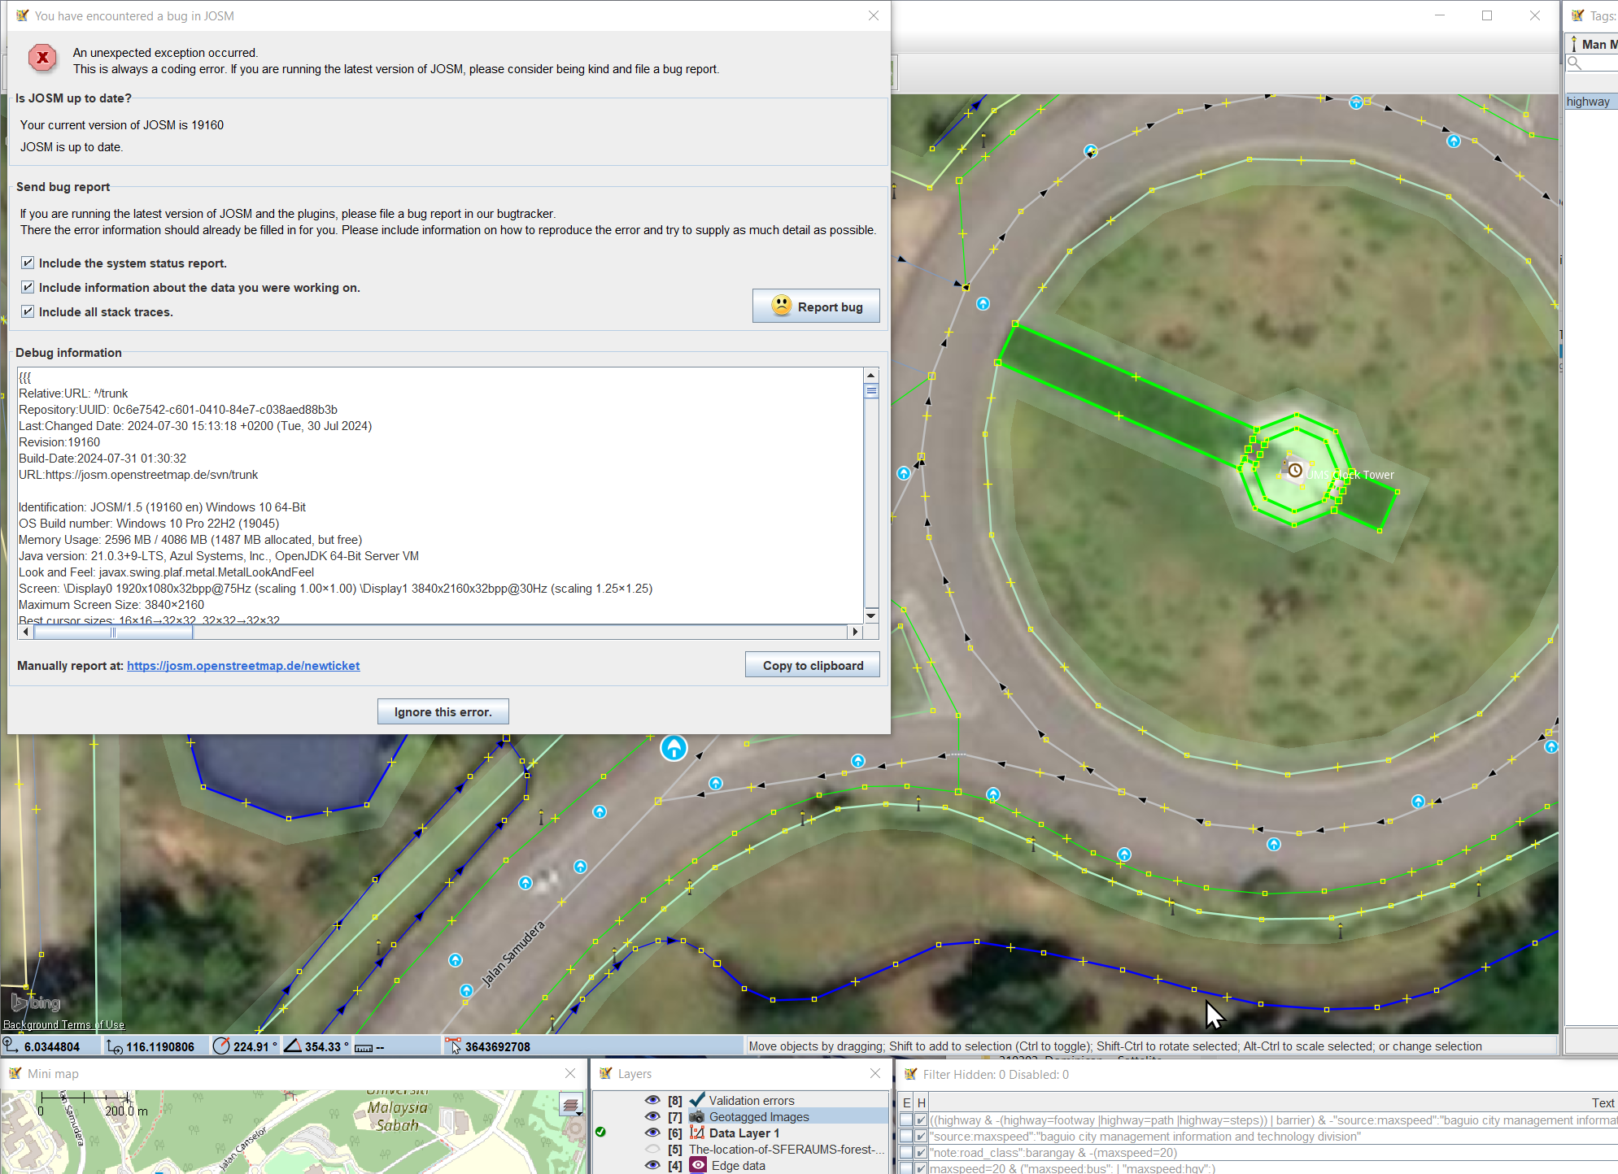Screen dimensions: 1618x1174
Task: Click the latitude icon in status bar
Action: click(x=11, y=1046)
